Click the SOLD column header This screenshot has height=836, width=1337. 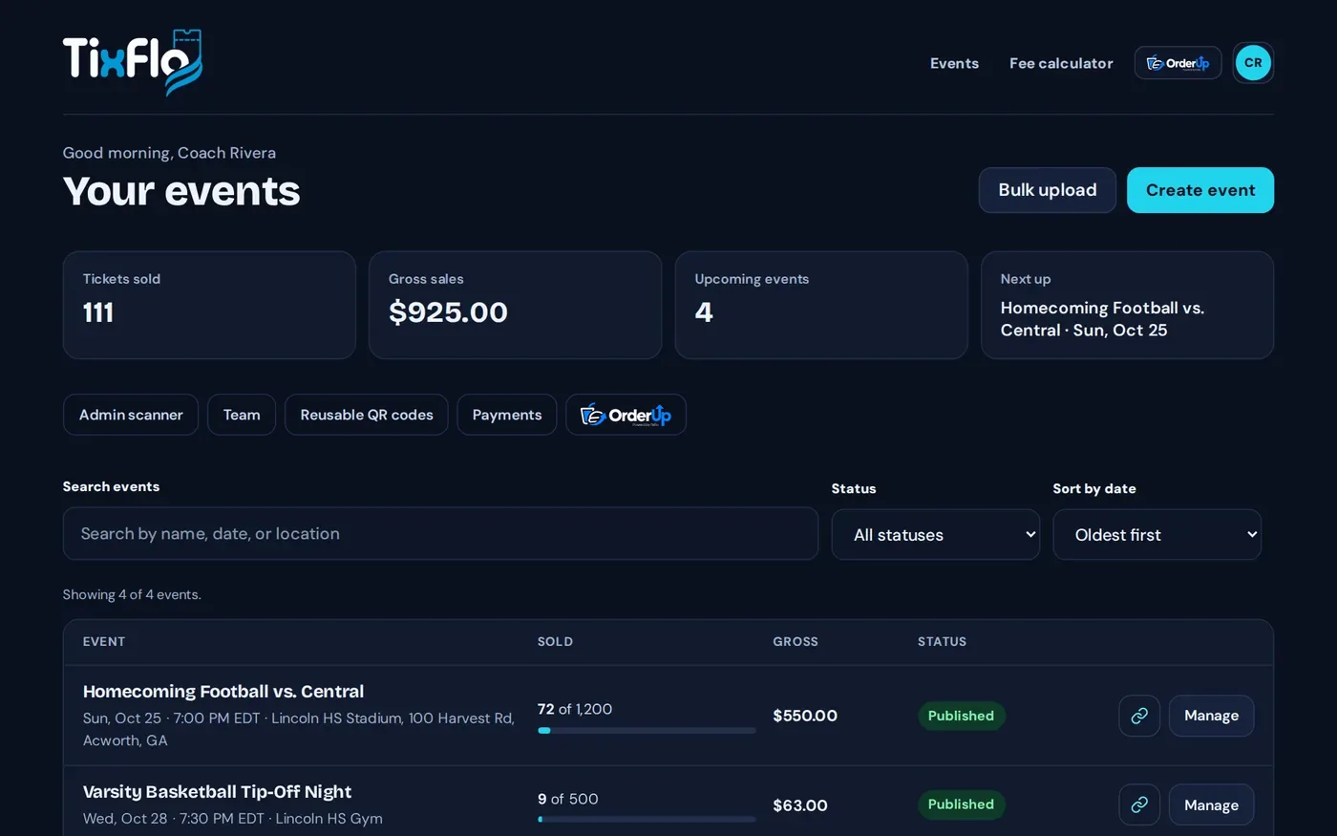pos(555,642)
